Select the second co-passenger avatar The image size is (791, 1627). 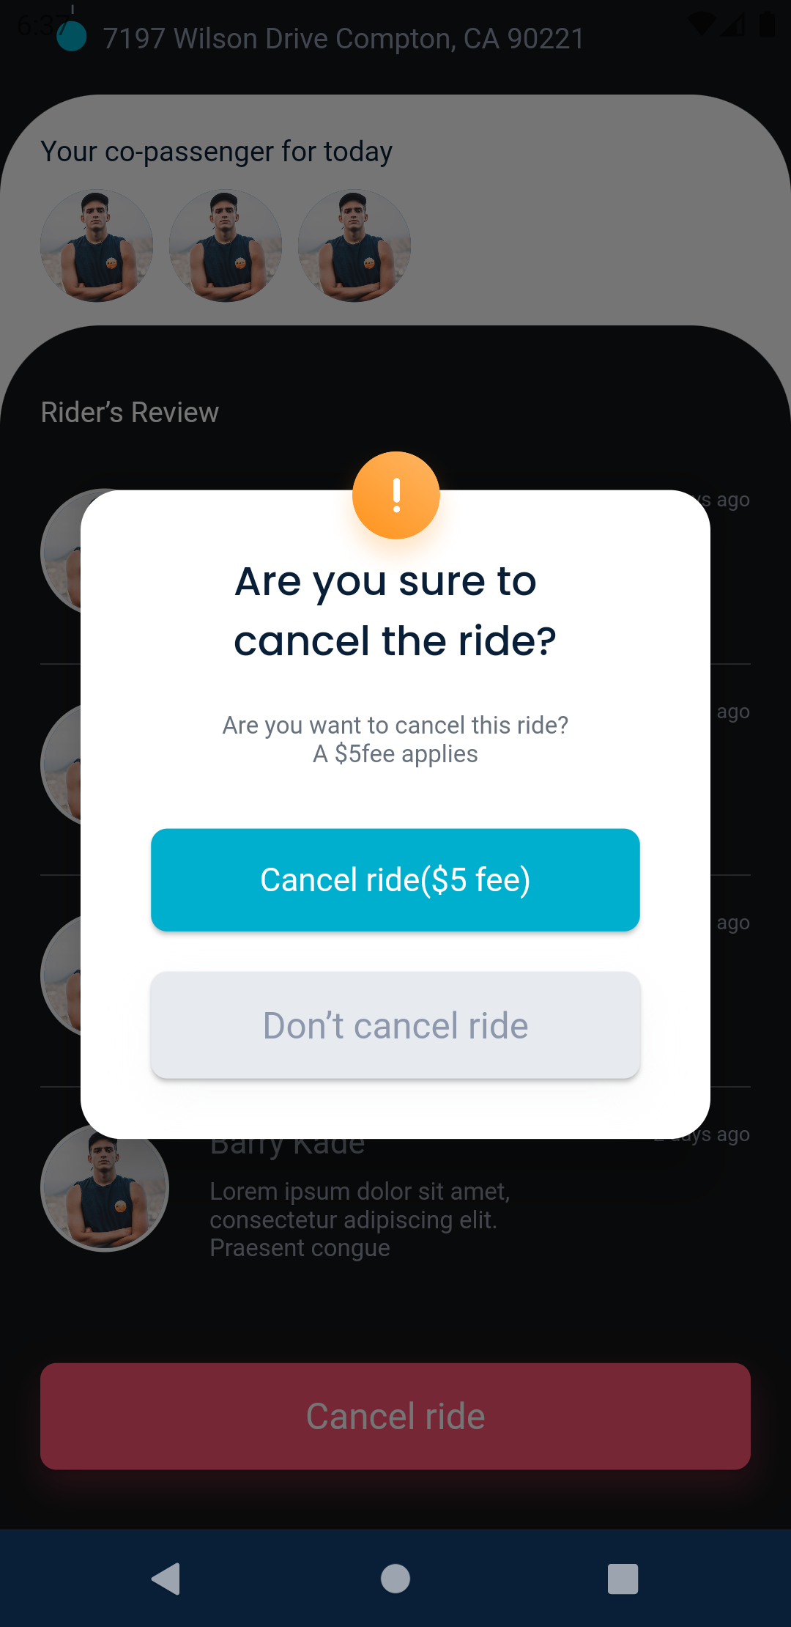click(226, 246)
